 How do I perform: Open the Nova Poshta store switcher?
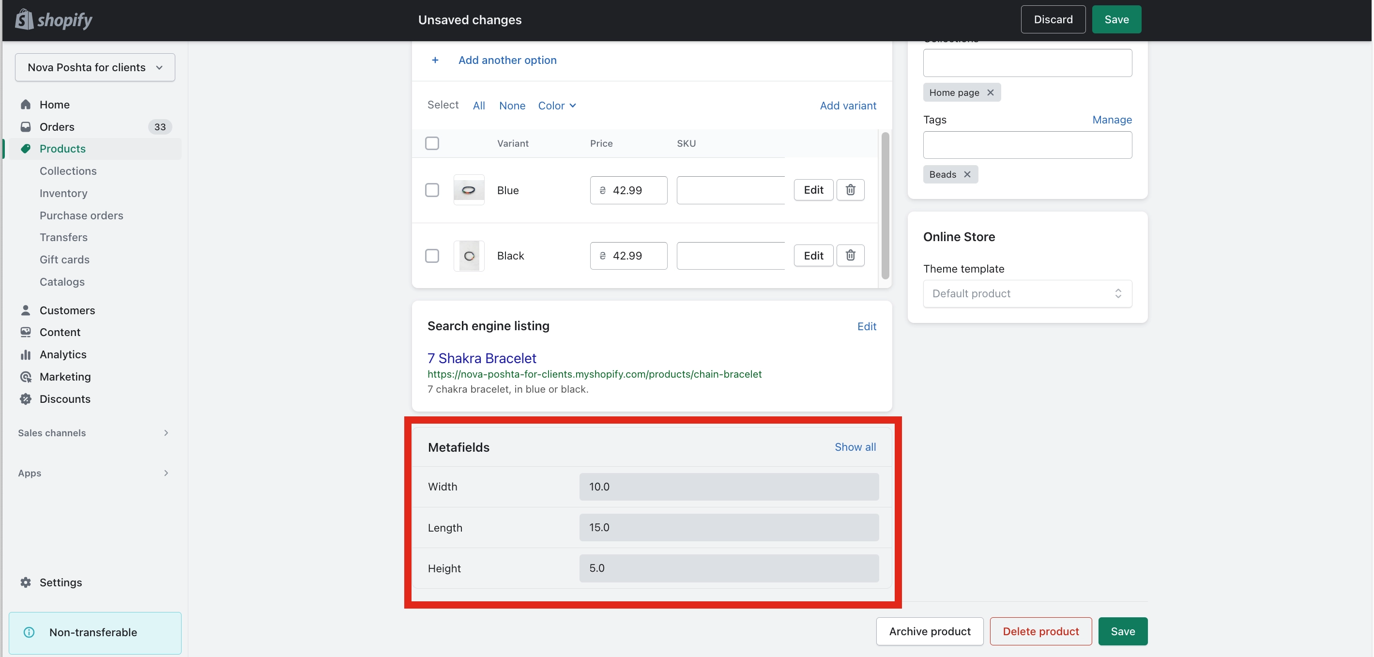pos(95,67)
